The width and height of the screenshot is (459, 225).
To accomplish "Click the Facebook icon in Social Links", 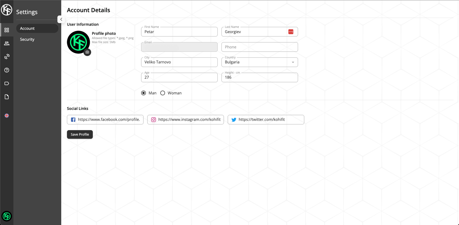I will click(x=73, y=119).
